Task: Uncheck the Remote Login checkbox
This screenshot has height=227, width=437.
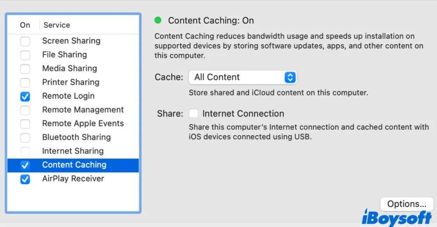Action: (x=25, y=96)
